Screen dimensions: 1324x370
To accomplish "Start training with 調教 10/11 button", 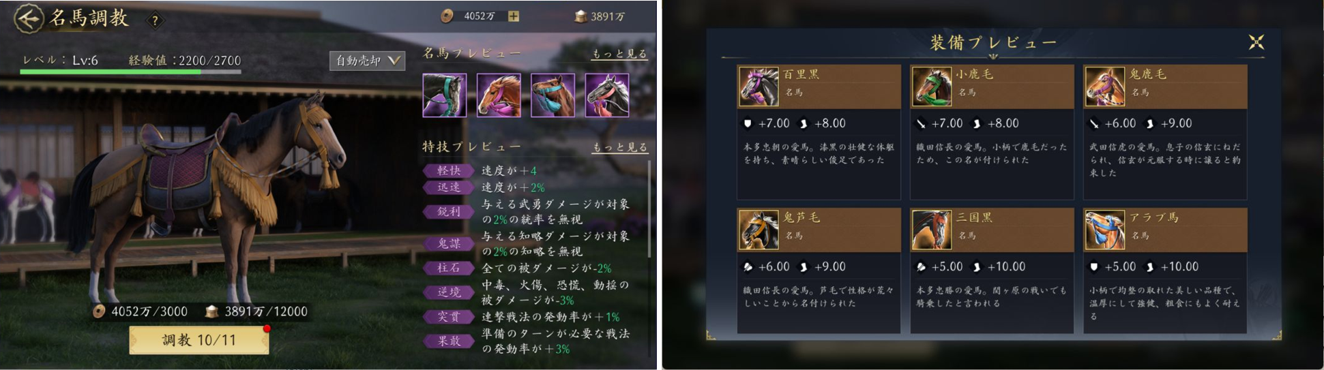I will click(x=198, y=340).
